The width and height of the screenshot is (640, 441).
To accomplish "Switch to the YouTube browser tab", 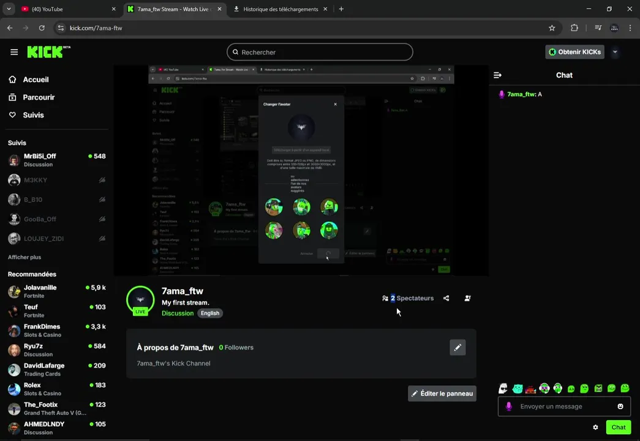I will (x=68, y=9).
